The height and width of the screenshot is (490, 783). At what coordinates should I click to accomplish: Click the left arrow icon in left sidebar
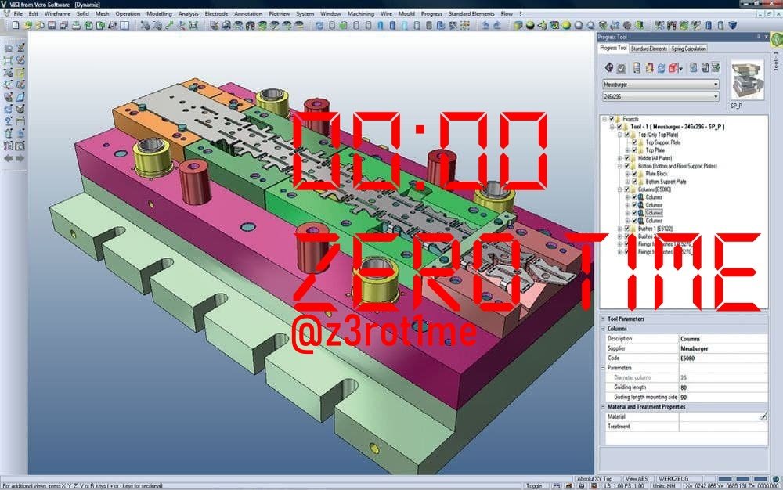9,158
